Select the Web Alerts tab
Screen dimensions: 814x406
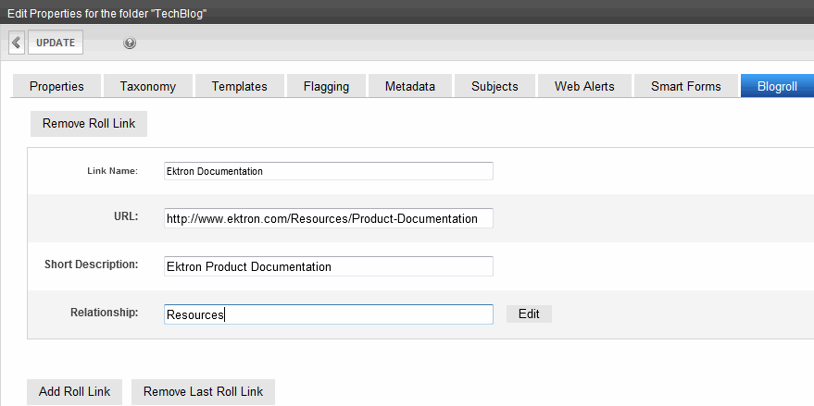coord(584,86)
